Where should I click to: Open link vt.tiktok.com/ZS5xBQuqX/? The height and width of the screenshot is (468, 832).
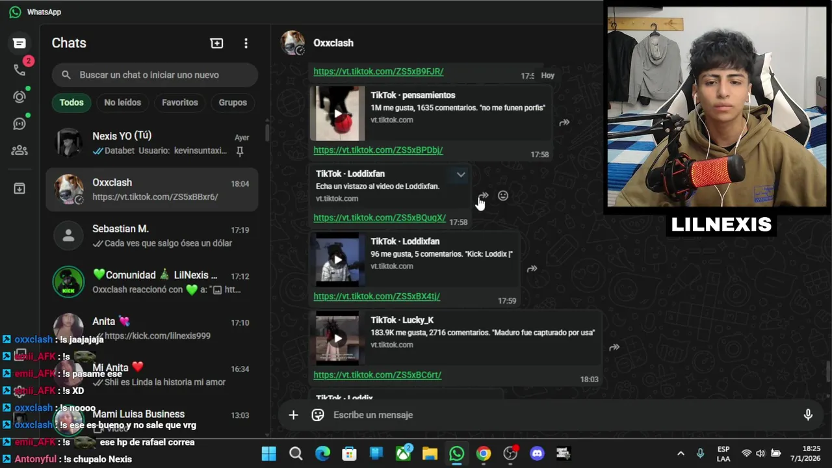(x=380, y=218)
